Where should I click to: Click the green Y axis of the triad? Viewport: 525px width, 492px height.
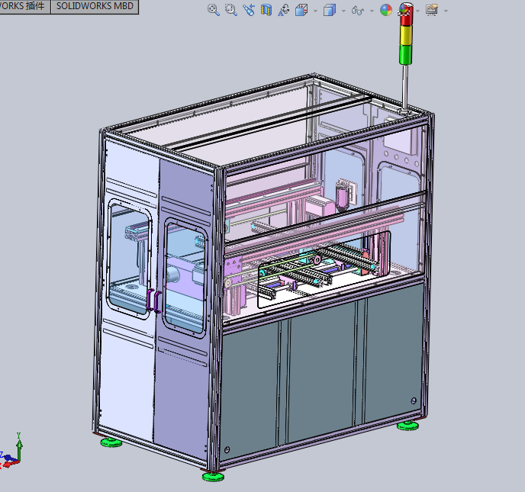[x=19, y=447]
